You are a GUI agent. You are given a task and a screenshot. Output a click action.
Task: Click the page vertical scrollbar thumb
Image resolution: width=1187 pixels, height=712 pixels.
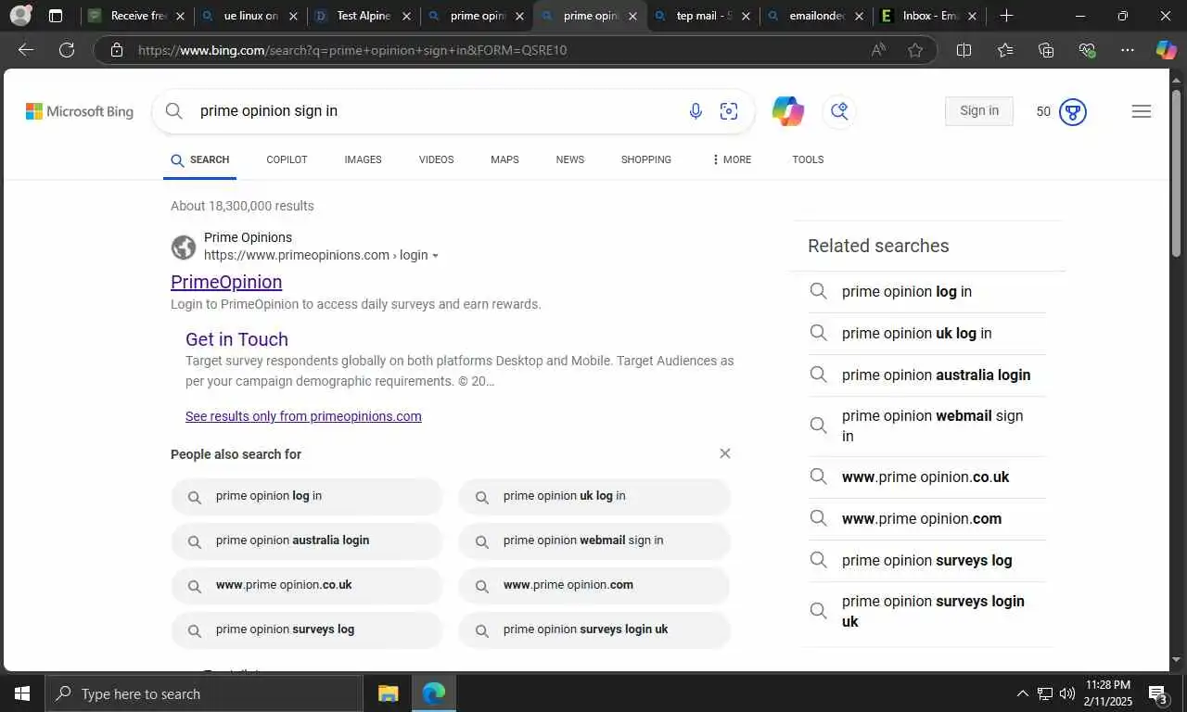pyautogui.click(x=1177, y=172)
